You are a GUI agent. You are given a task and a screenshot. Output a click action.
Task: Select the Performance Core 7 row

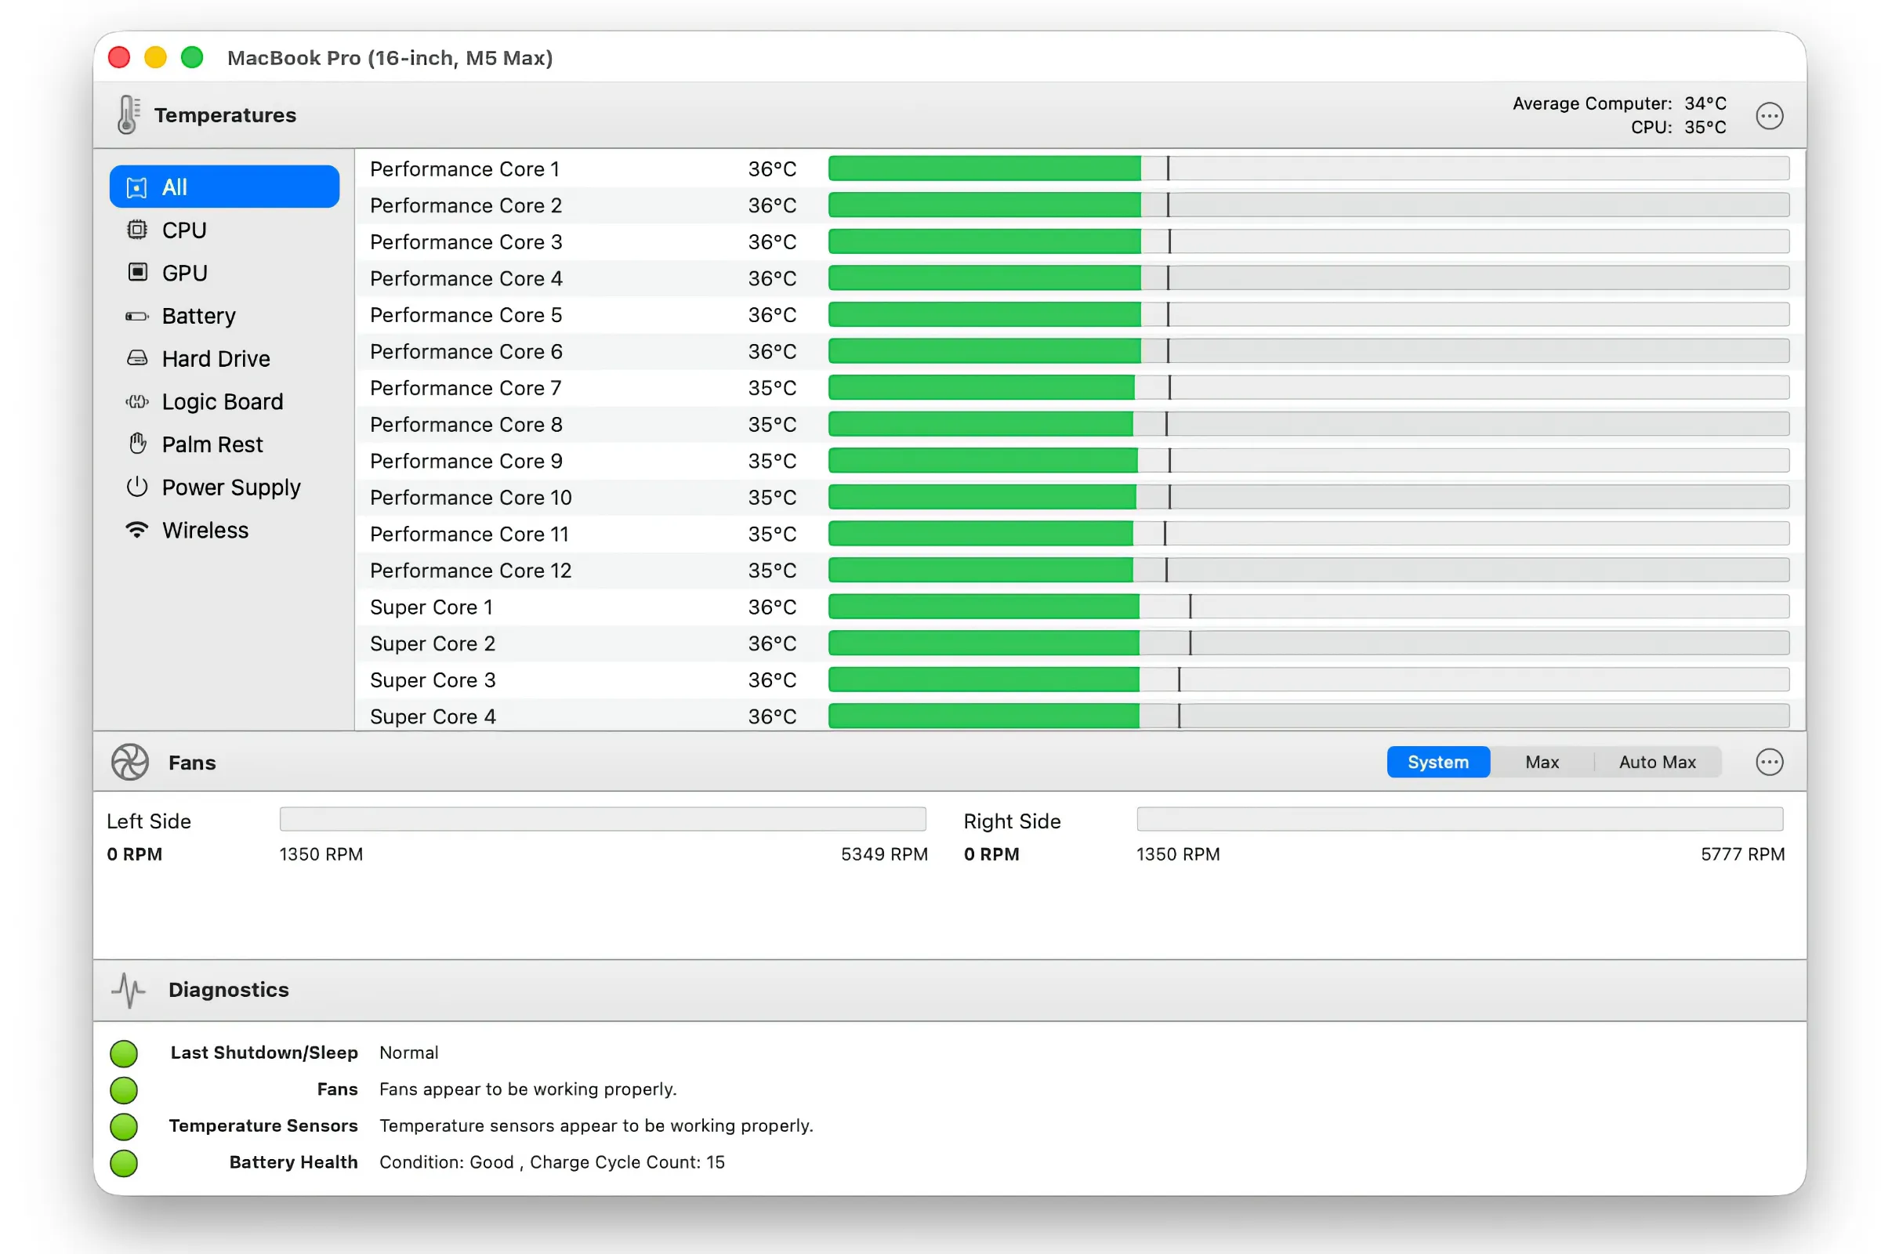coord(1080,388)
